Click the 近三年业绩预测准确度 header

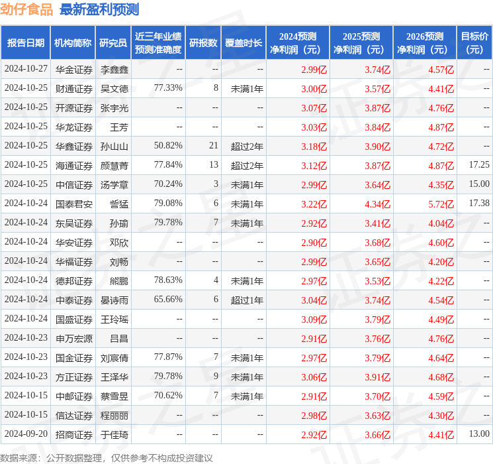coord(158,43)
